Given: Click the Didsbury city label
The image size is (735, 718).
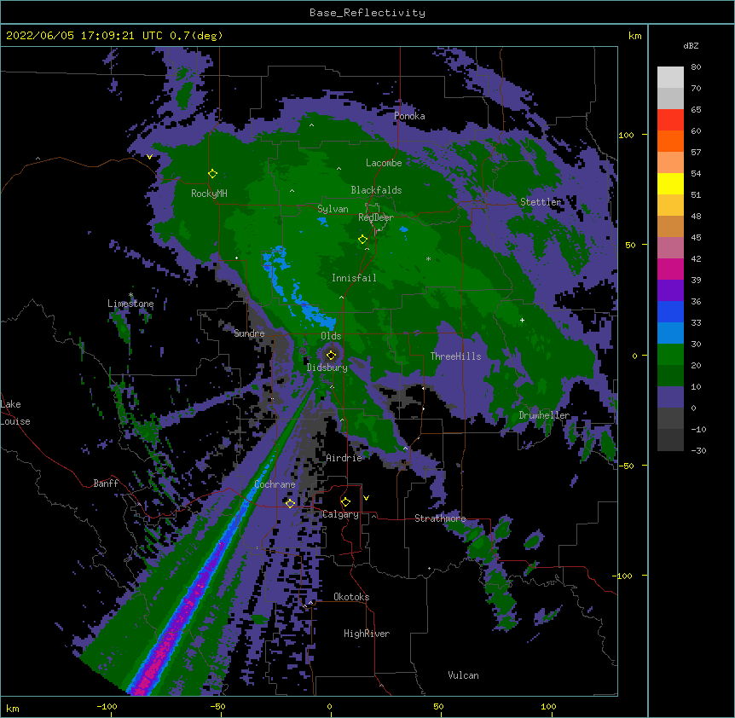Looking at the screenshot, I should click(327, 368).
